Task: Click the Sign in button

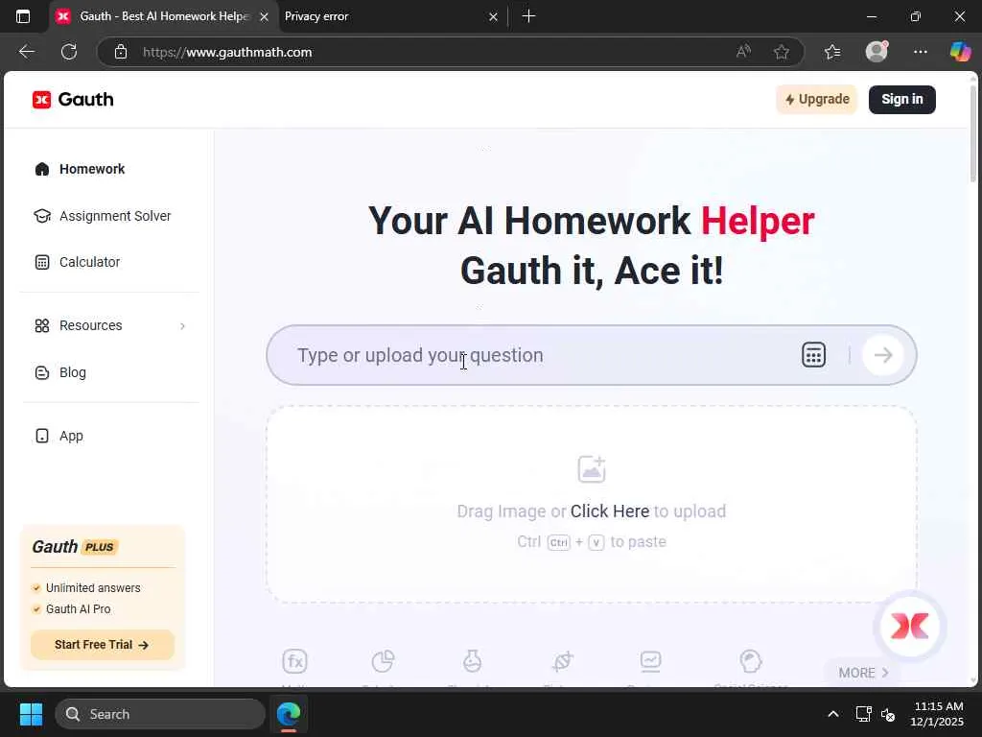Action: pos(901,100)
